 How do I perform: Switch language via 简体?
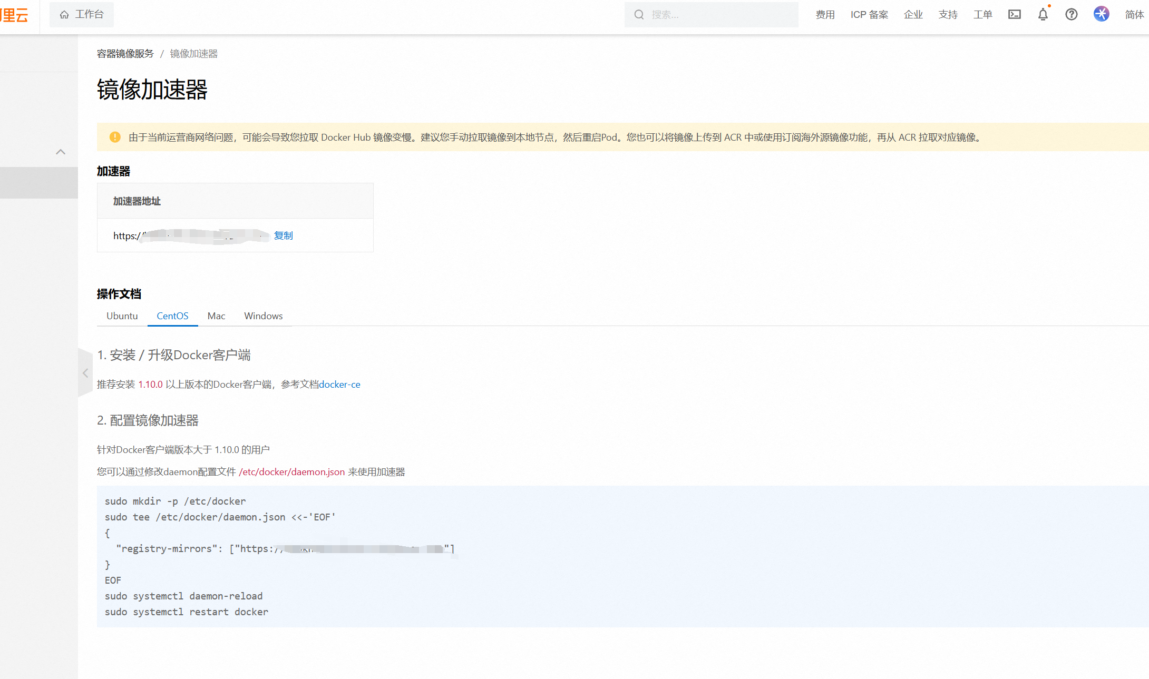point(1134,15)
